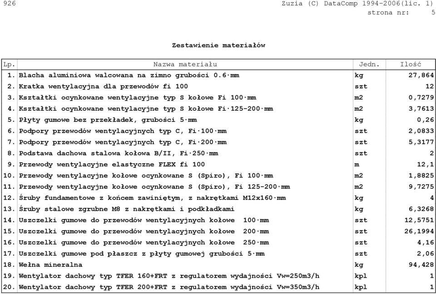
Task: Click 'Blacha aluminiowa walcowana na zimno' row
Action: (218, 75)
